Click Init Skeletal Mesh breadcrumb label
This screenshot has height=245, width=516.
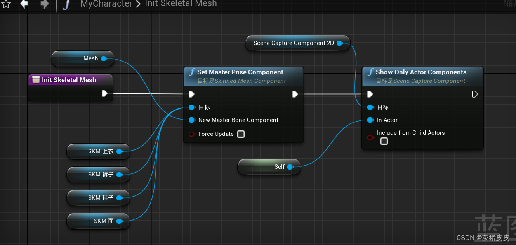(x=181, y=4)
